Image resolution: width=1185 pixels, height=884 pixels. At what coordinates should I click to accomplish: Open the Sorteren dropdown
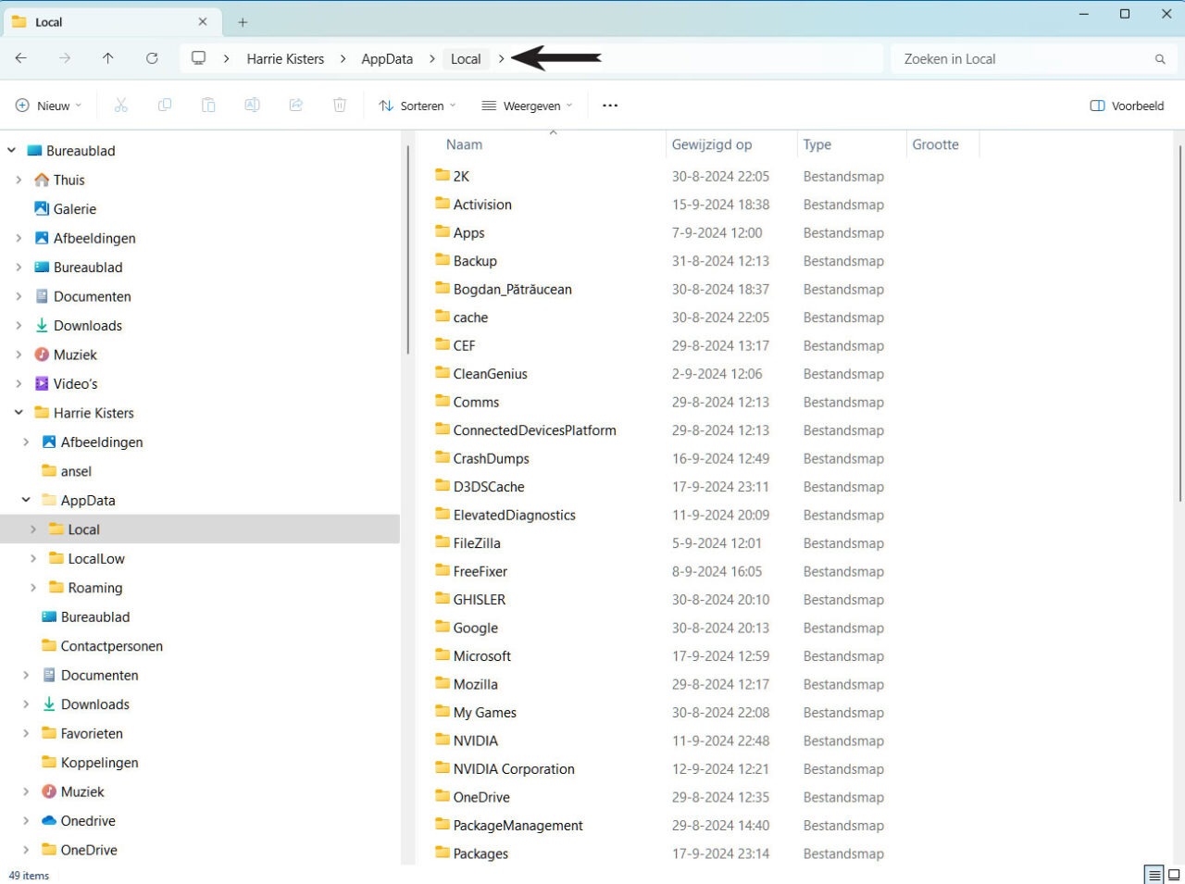click(417, 105)
